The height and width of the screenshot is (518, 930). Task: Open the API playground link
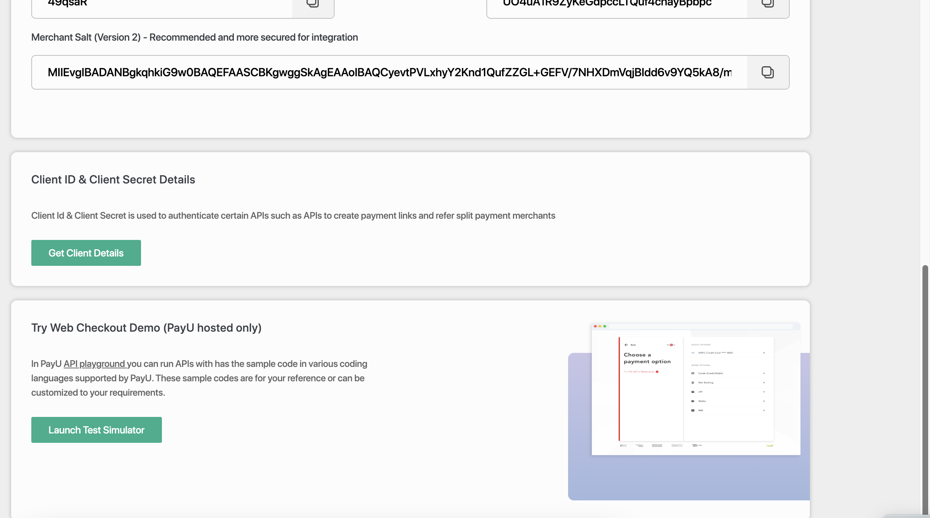pyautogui.click(x=95, y=364)
